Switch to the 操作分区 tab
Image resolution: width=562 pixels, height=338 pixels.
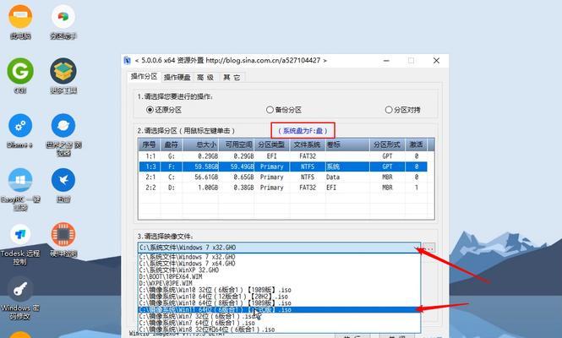coord(144,76)
